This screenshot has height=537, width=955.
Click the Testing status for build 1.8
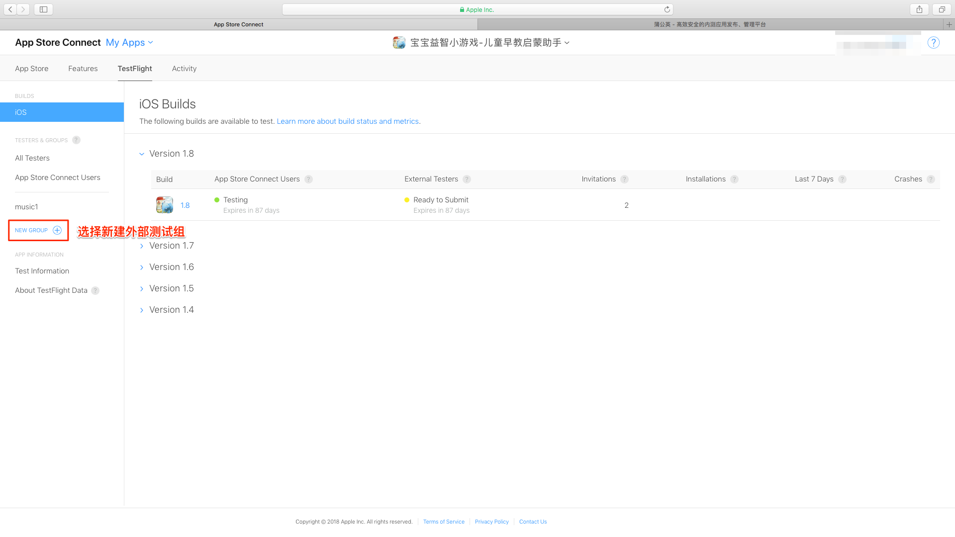(x=235, y=200)
